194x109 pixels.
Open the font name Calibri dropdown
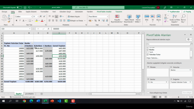click(x=32, y=17)
